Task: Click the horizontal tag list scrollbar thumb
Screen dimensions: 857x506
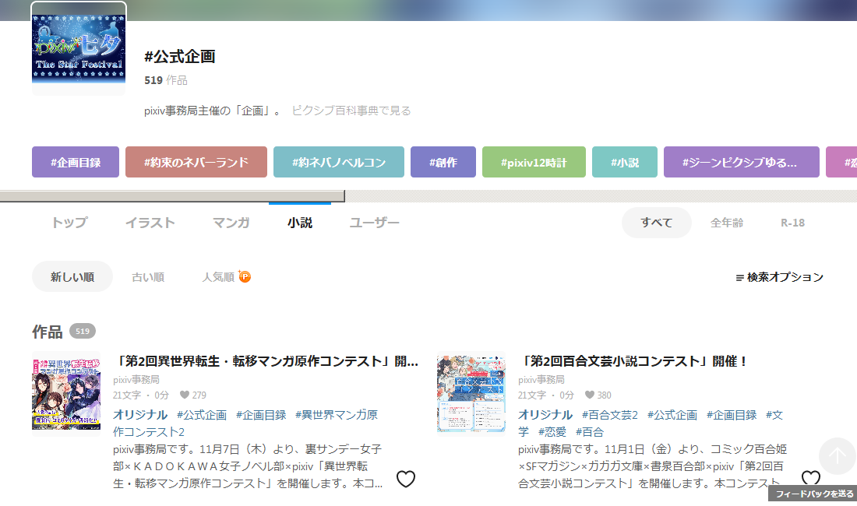Action: [x=172, y=196]
